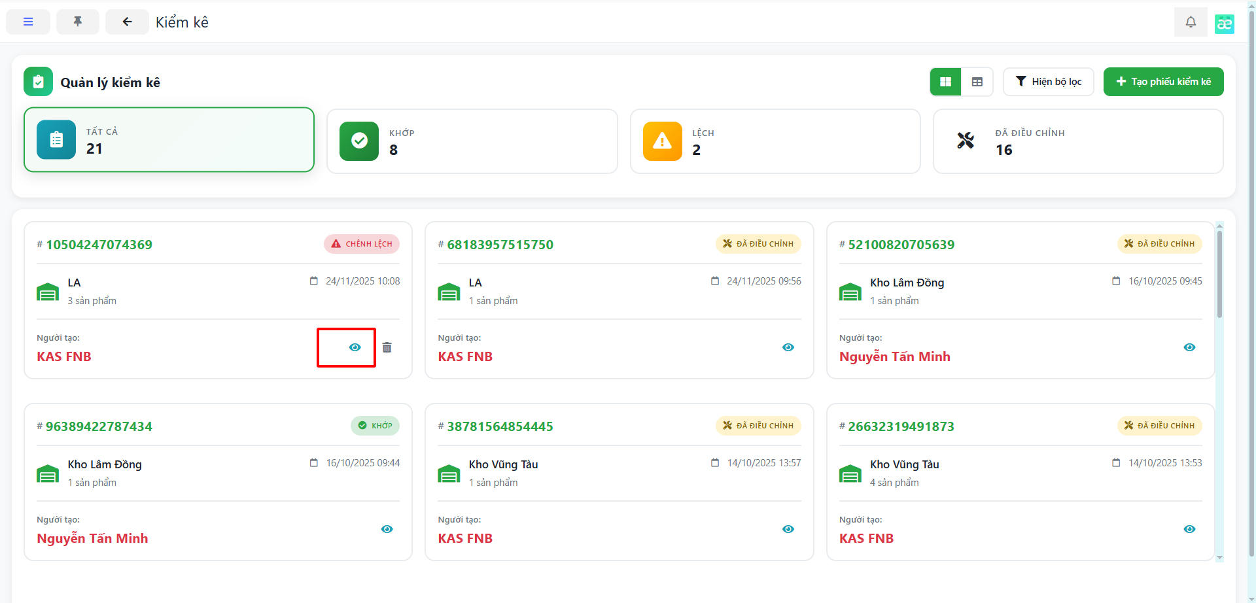Show the filter panel
This screenshot has width=1256, height=603.
[1048, 82]
